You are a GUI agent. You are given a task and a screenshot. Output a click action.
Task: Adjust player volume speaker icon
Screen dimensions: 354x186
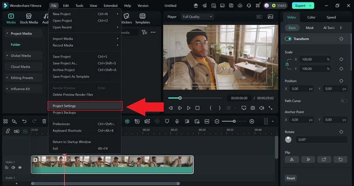point(262,108)
